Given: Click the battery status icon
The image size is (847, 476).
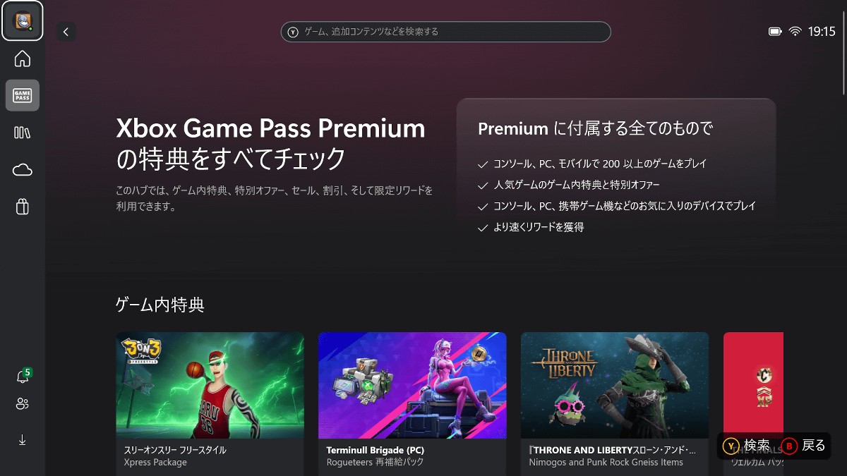Looking at the screenshot, I should click(775, 32).
